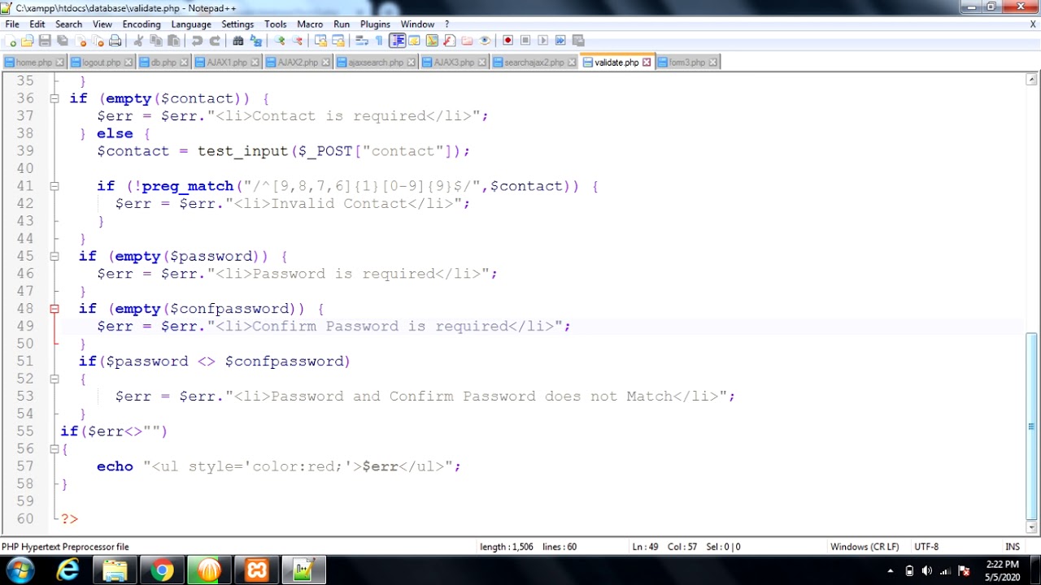The width and height of the screenshot is (1041, 585).
Task: Undo the last edit via toolbar
Action: tap(197, 41)
